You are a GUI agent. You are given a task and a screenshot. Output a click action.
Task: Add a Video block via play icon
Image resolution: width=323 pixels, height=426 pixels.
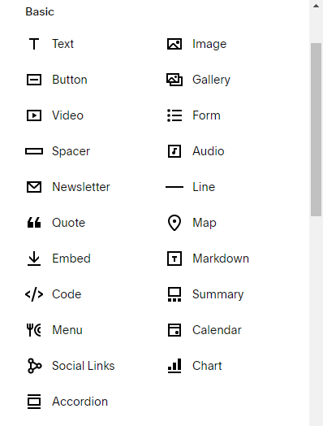34,115
